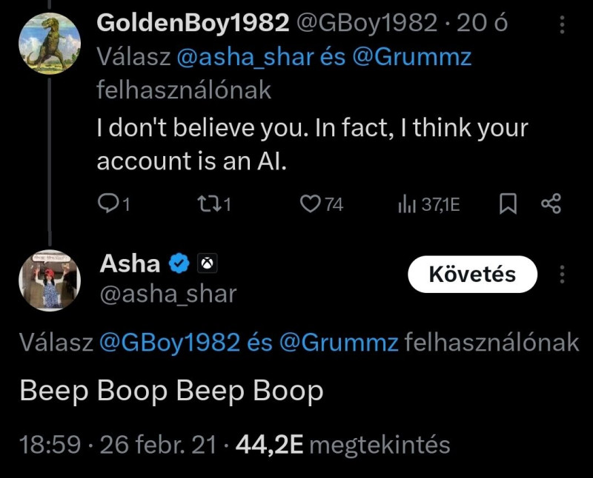Bookmark GoldenBoy1982's tweet
The height and width of the screenshot is (478, 593).
tap(508, 203)
